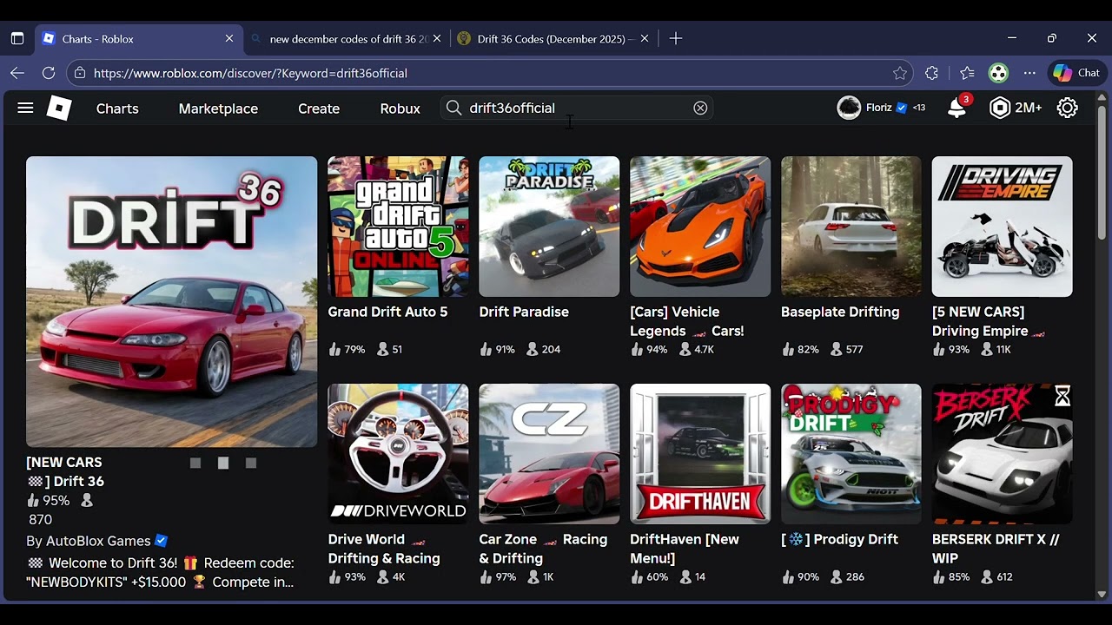Image resolution: width=1112 pixels, height=625 pixels.
Task: Open Floriz profile avatar
Action: 849,108
